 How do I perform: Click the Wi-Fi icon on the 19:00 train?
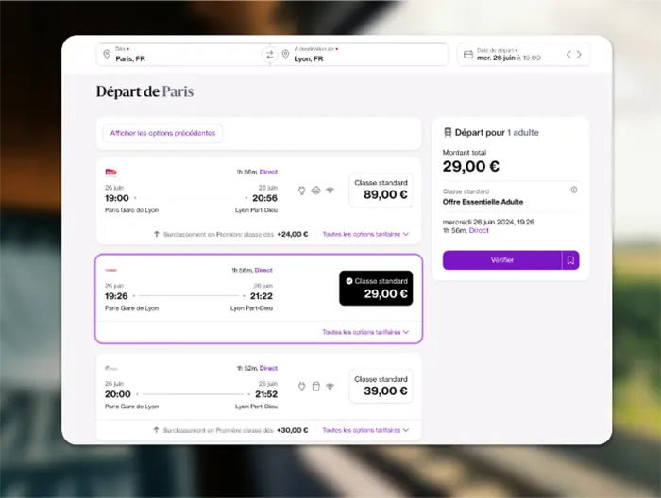pos(330,190)
